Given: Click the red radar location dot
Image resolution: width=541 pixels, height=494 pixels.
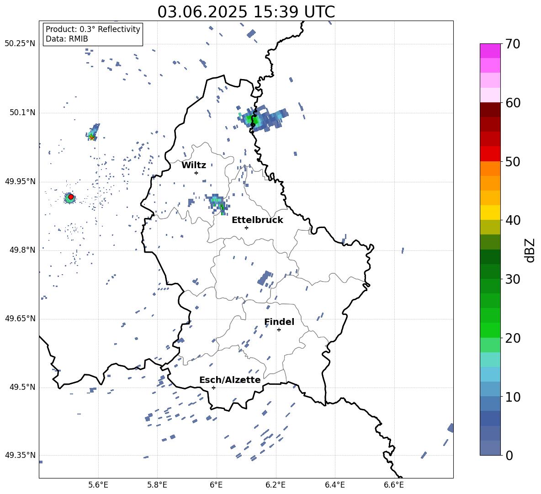Looking at the screenshot, I should coord(71,197).
